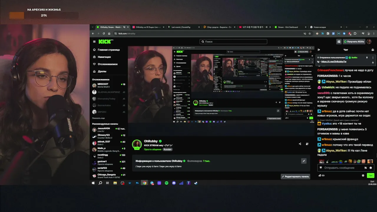Click the channel layout icon beside share
This screenshot has height=212, width=377.
click(x=307, y=144)
